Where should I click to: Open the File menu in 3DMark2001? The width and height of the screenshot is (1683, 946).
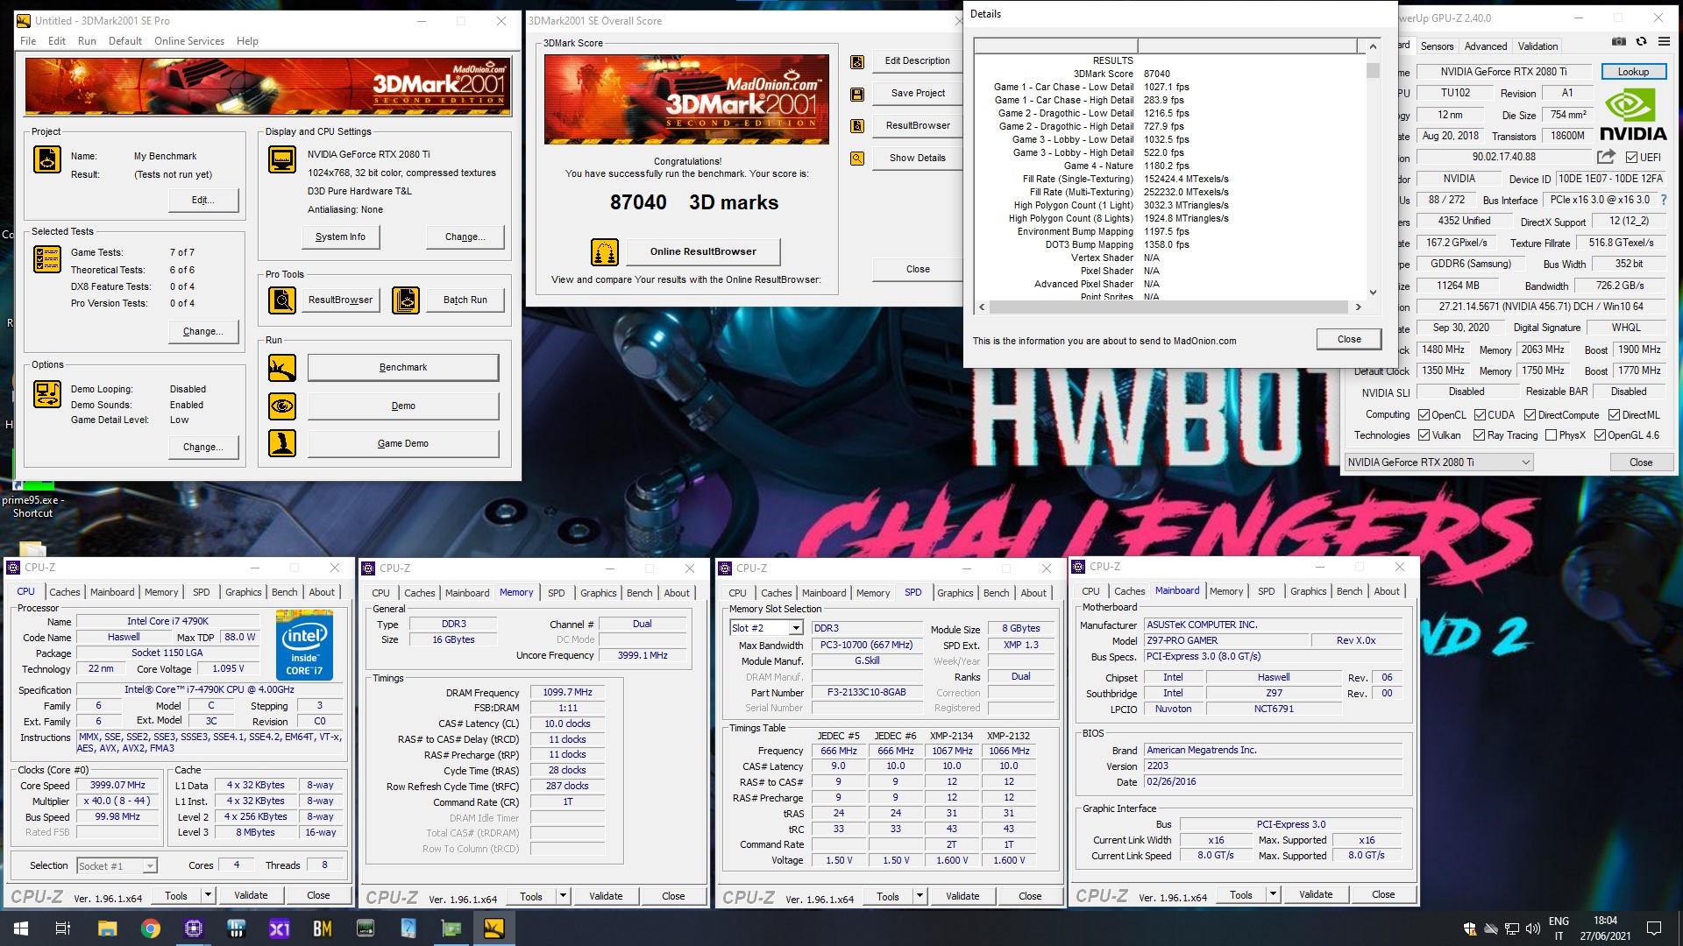pyautogui.click(x=28, y=41)
